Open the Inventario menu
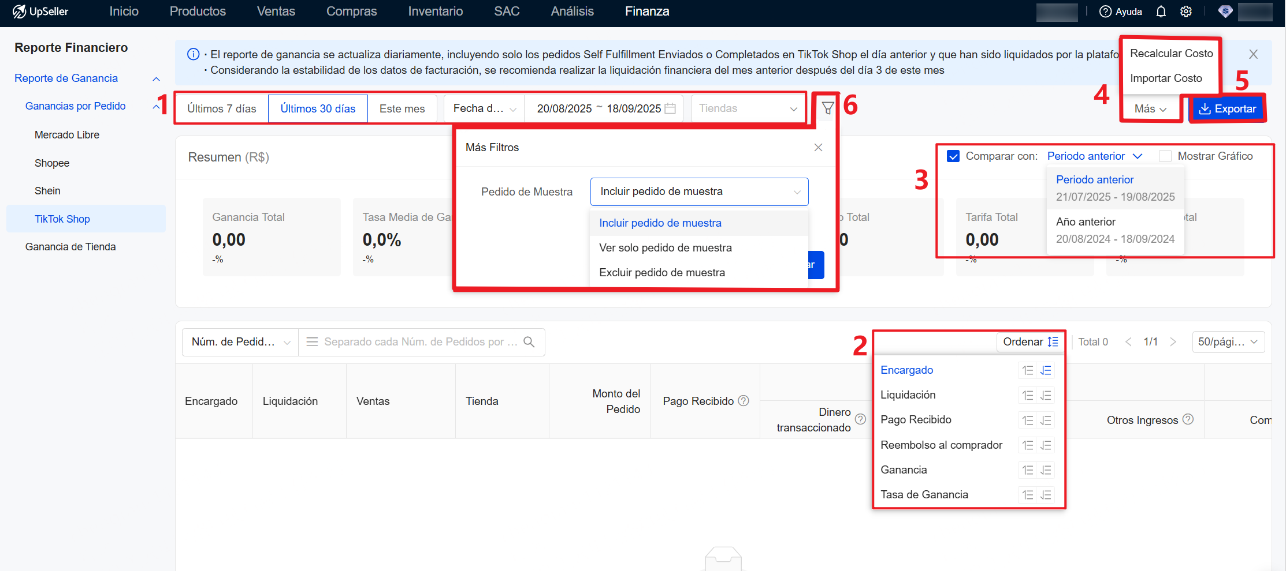 click(x=435, y=12)
